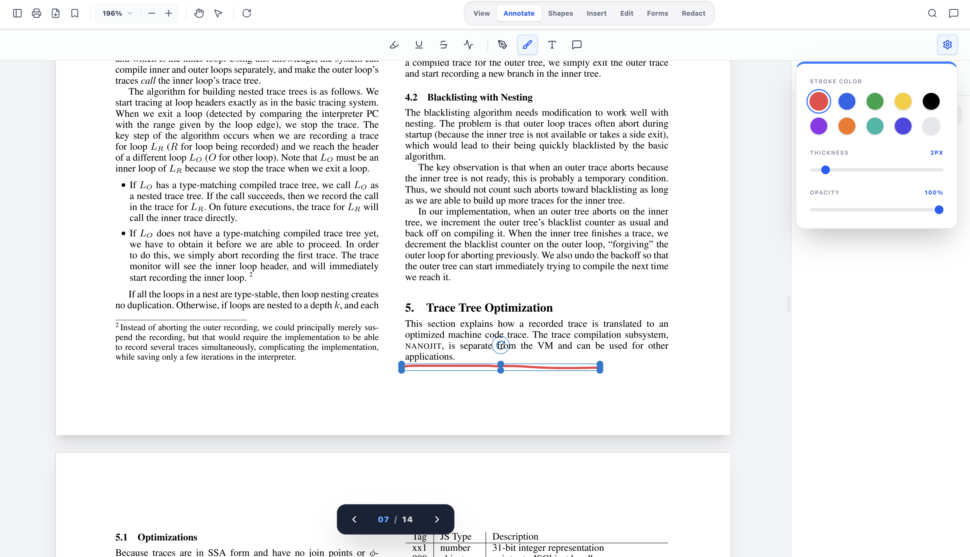Pick the blue stroke color
The image size is (970, 557).
[847, 101]
